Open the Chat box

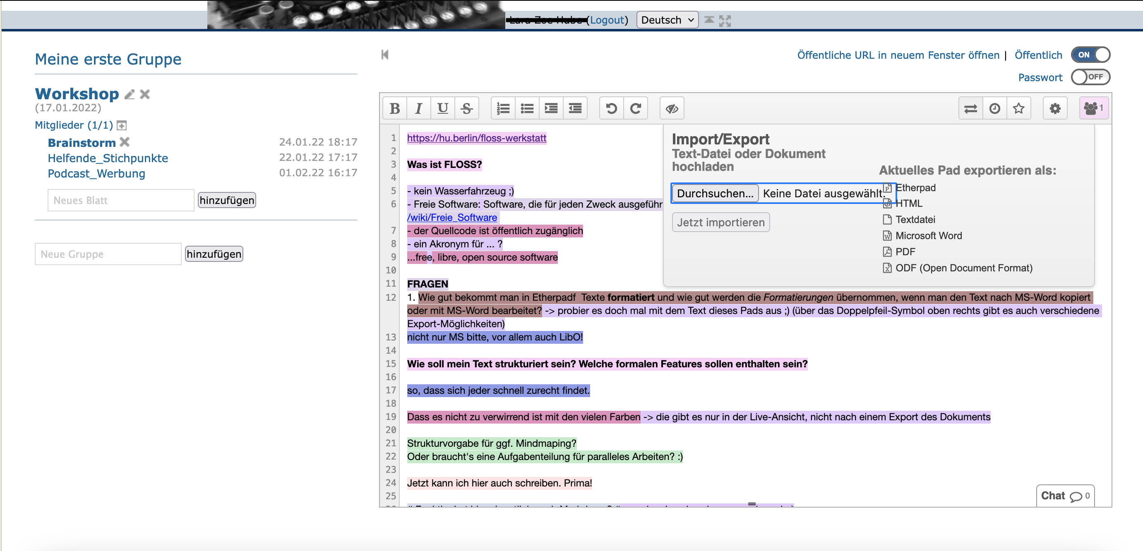pyautogui.click(x=1065, y=496)
